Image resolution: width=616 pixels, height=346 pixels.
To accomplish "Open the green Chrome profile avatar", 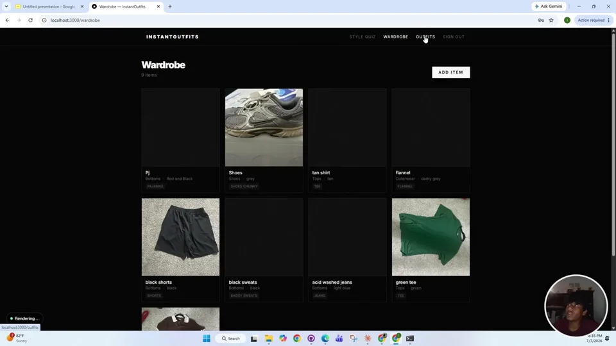I will 567,20.
